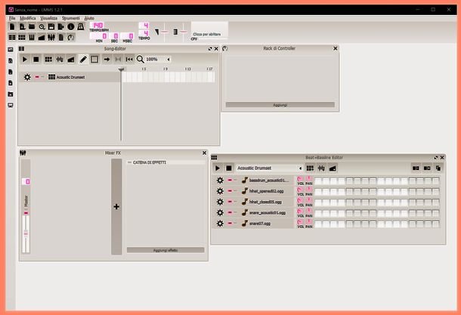Image resolution: width=461 pixels, height=315 pixels.
Task: Mute the Master channel in Mixer FX
Action: pos(26,213)
